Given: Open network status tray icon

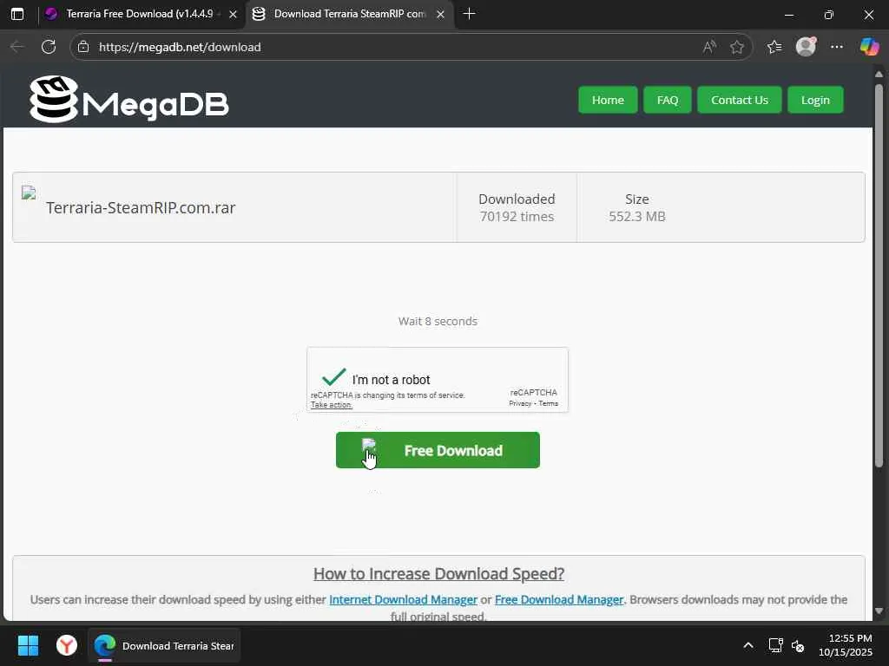Looking at the screenshot, I should tap(775, 645).
